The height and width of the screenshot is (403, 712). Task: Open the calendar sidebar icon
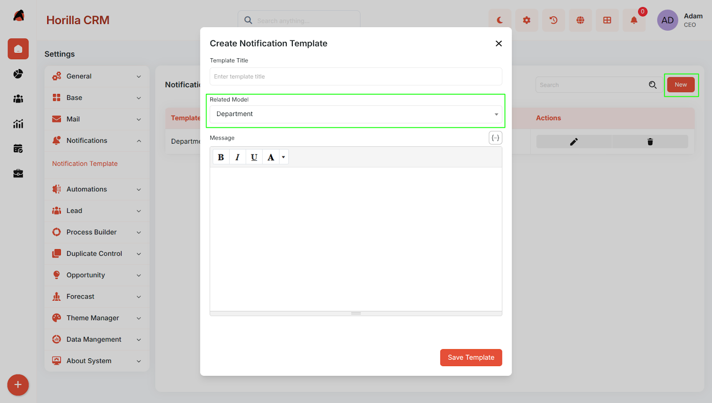(x=18, y=149)
